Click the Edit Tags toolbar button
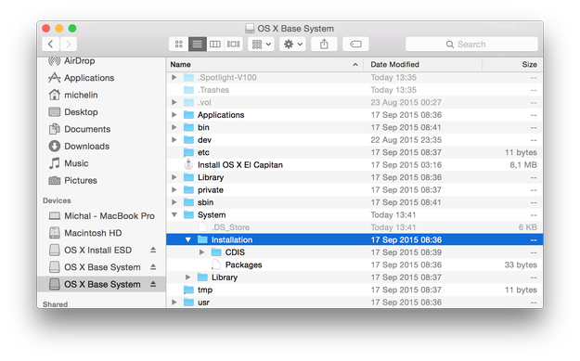Screen dimensions: 580x361 coord(355,44)
